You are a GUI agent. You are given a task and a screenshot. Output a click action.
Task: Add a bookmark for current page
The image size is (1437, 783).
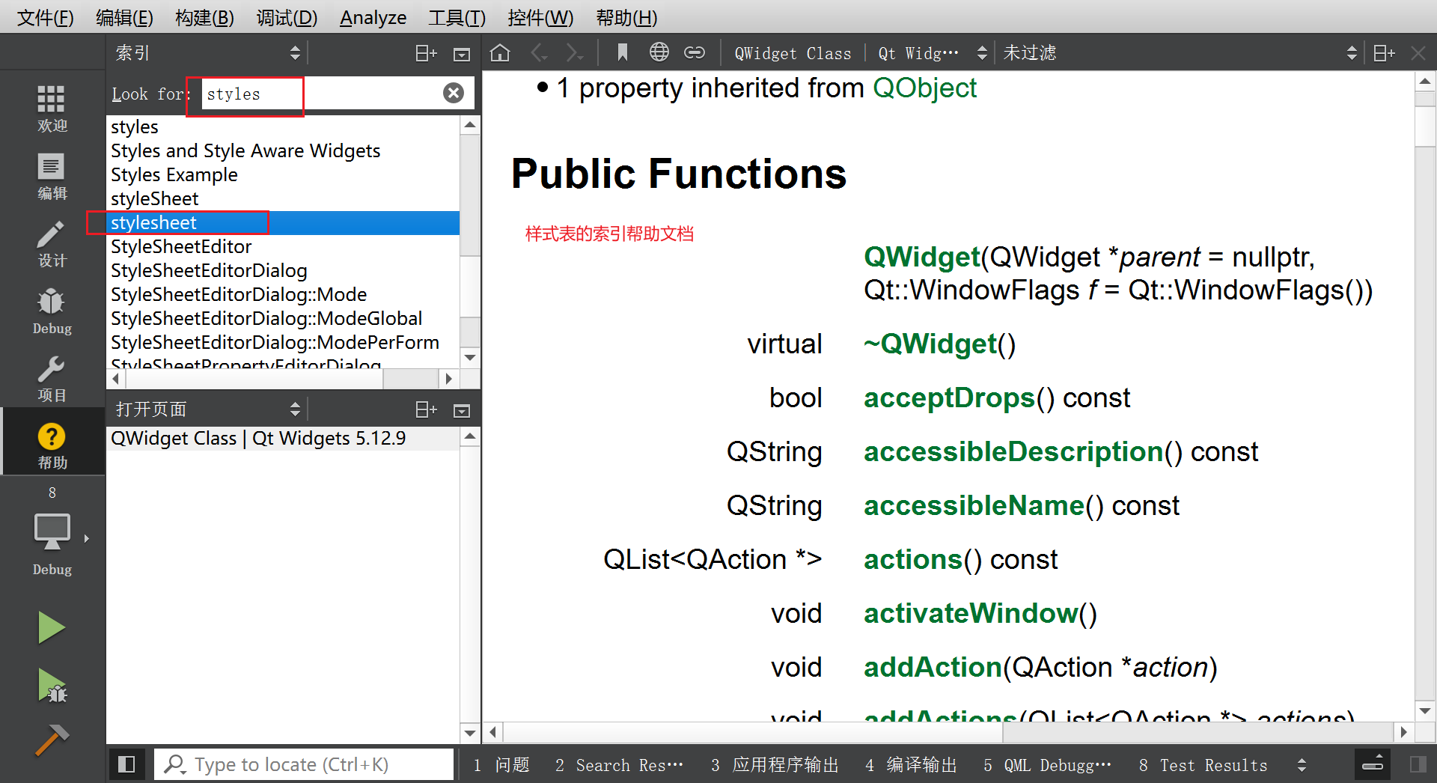(623, 52)
